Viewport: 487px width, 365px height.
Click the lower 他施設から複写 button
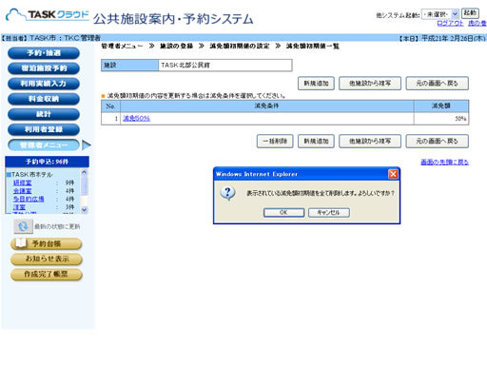370,141
